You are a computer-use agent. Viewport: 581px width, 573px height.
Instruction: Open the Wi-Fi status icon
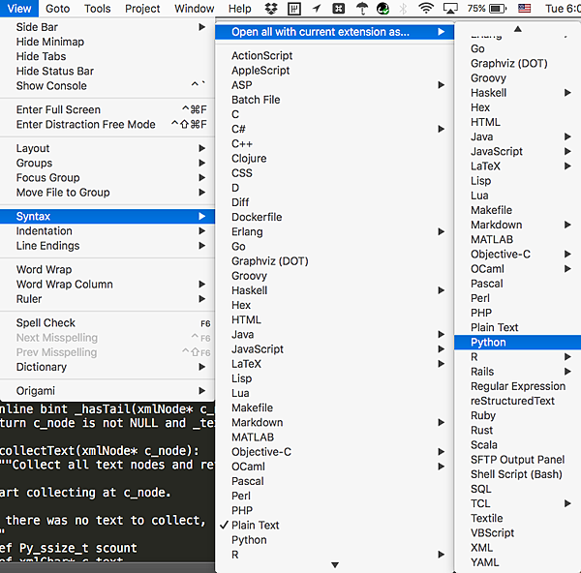point(426,9)
